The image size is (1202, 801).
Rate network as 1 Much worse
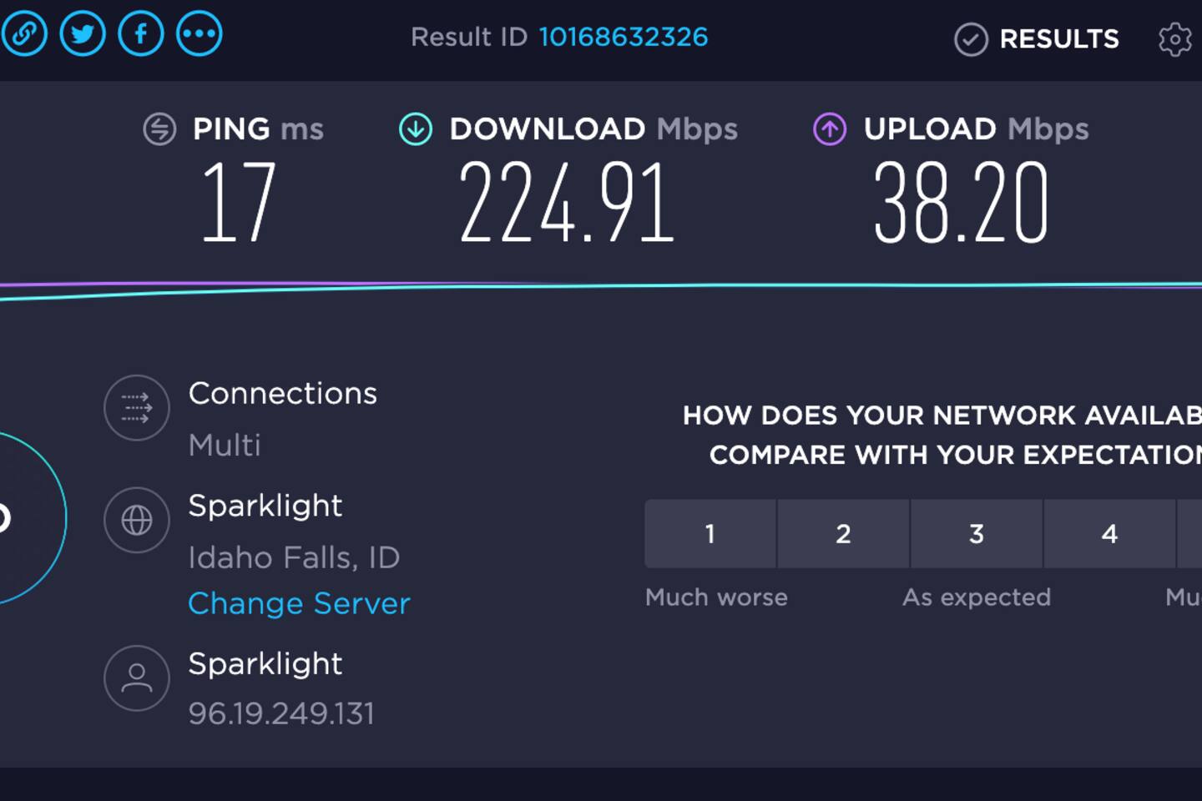pos(710,534)
